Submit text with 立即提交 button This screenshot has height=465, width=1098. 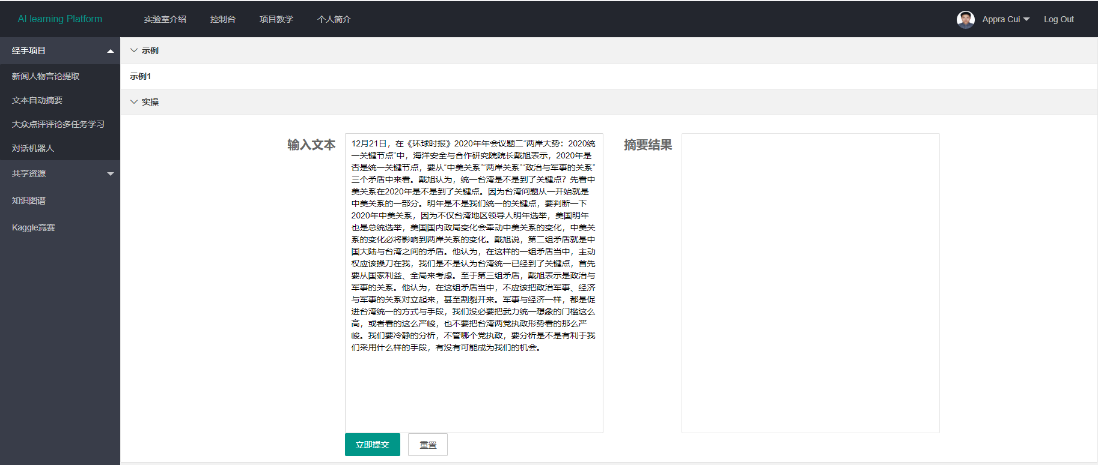coord(373,445)
